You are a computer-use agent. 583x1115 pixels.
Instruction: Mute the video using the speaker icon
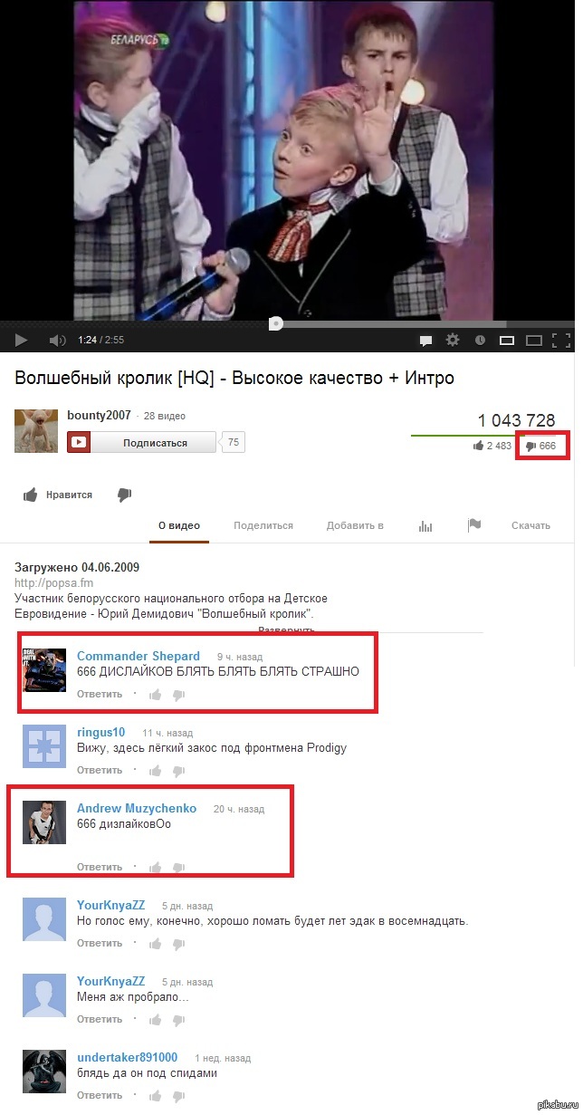(57, 341)
